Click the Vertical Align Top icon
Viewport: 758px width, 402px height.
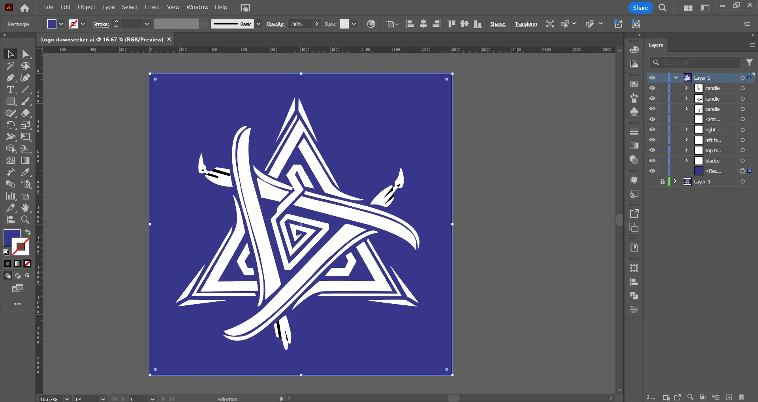(x=451, y=24)
